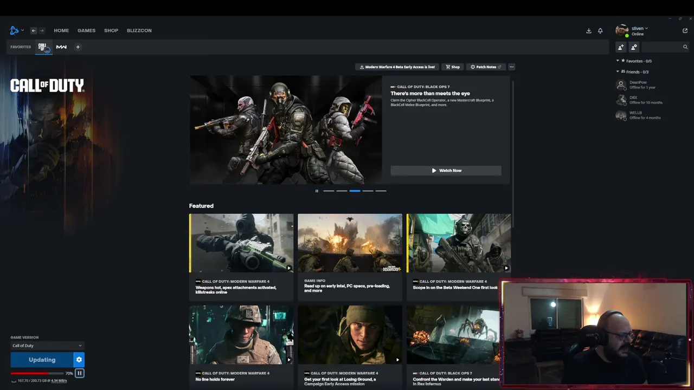Pause the Call of Duty update
The height and width of the screenshot is (390, 694).
80,373
